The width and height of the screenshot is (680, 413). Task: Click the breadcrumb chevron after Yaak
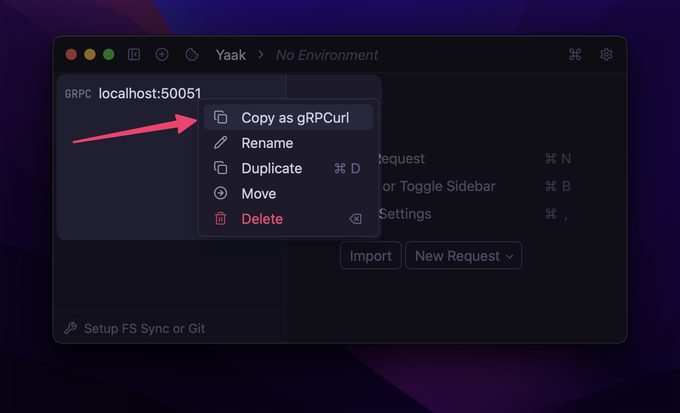[260, 54]
